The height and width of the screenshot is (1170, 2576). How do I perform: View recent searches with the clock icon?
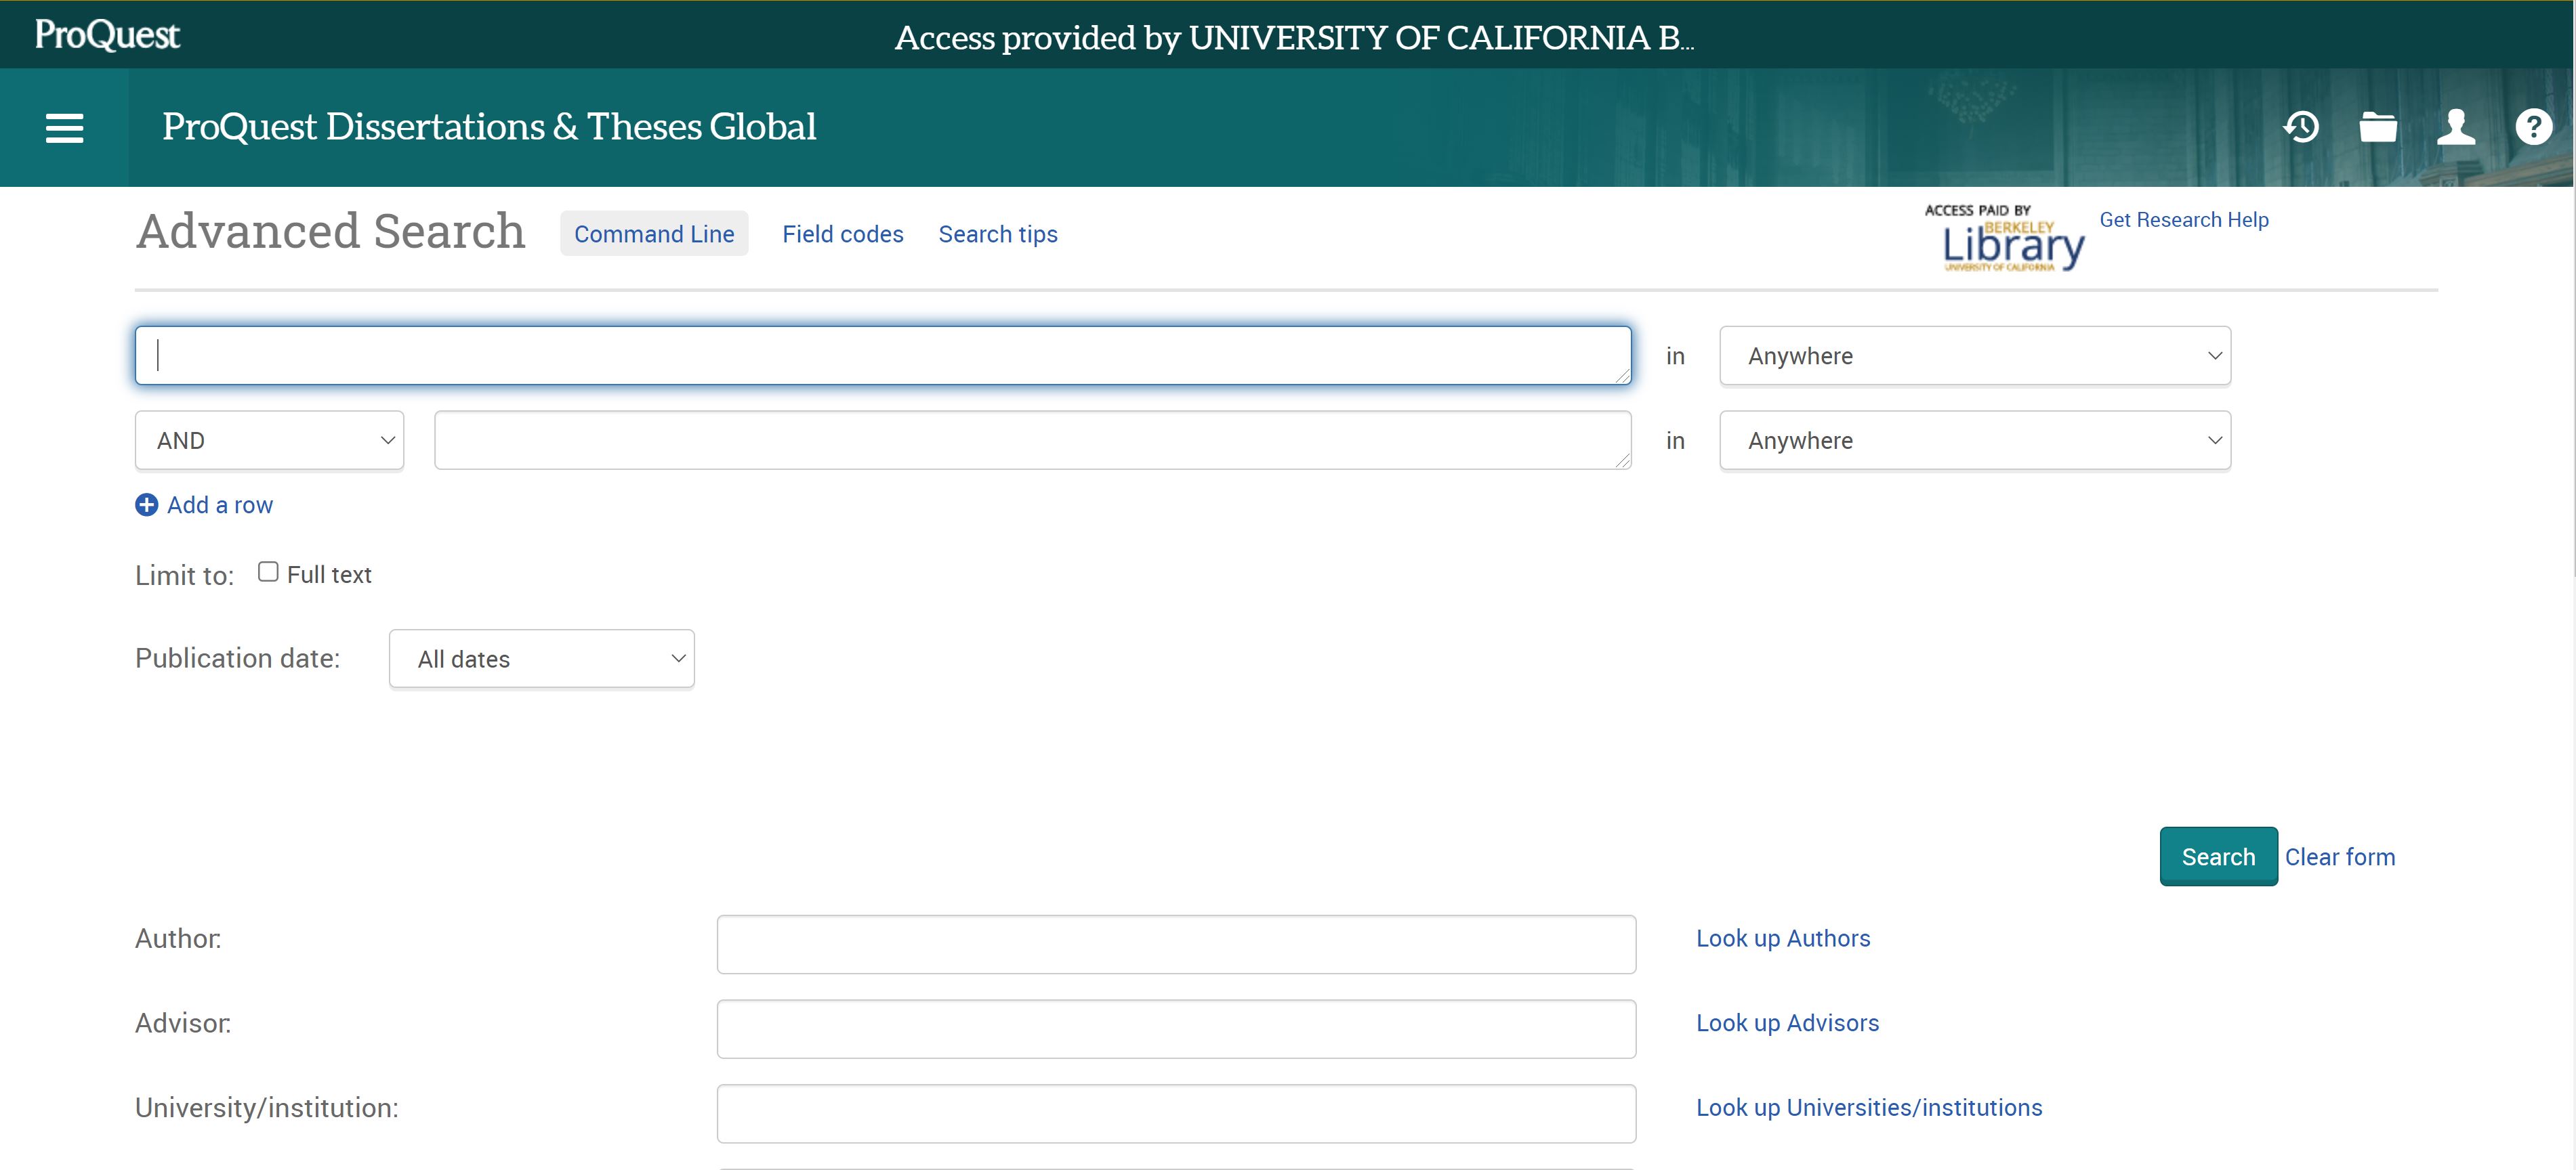tap(2301, 127)
